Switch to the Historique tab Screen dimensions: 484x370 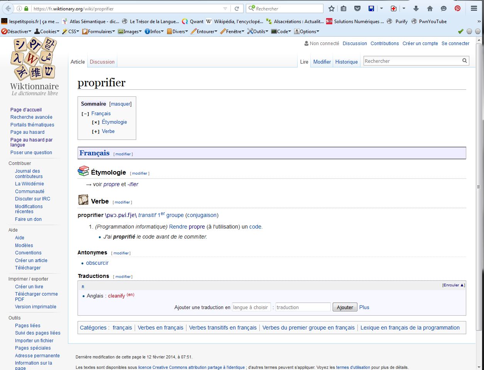point(346,62)
